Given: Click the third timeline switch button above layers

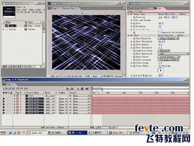Looking at the screenshot, I should coord(78,89).
